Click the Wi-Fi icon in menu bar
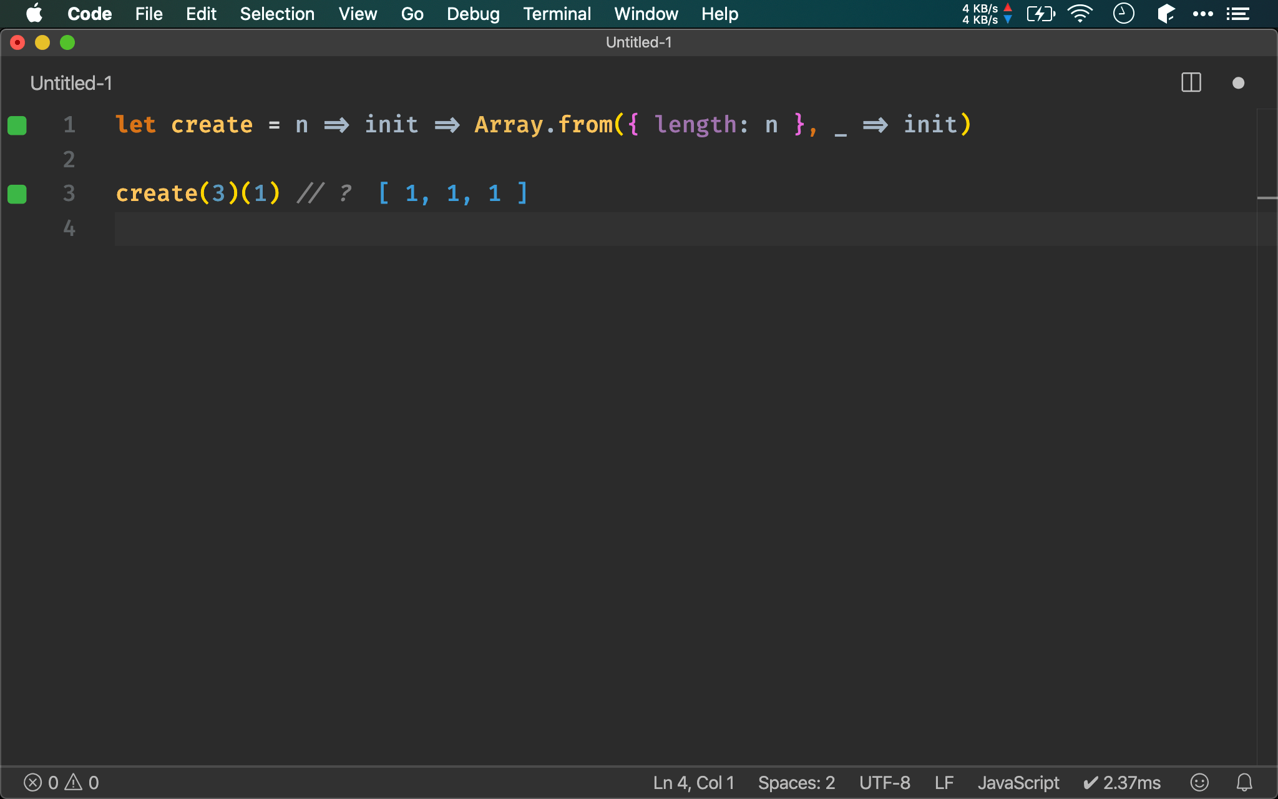Screen dimensions: 1278x799 coord(1080,14)
